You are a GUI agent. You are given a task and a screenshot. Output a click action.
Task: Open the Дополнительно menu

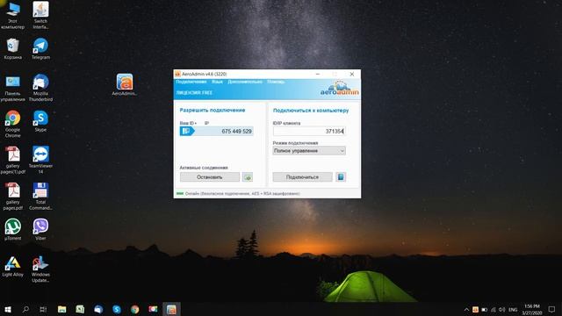coord(245,82)
